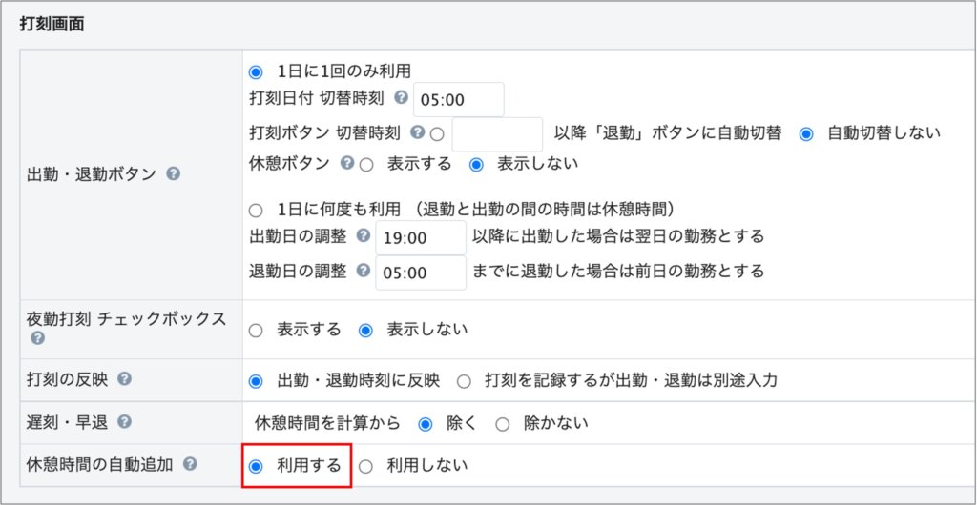The width and height of the screenshot is (977, 505).
Task: Click the 打刻日付 切替時刻 field showing 05:00
Action: coord(458,99)
